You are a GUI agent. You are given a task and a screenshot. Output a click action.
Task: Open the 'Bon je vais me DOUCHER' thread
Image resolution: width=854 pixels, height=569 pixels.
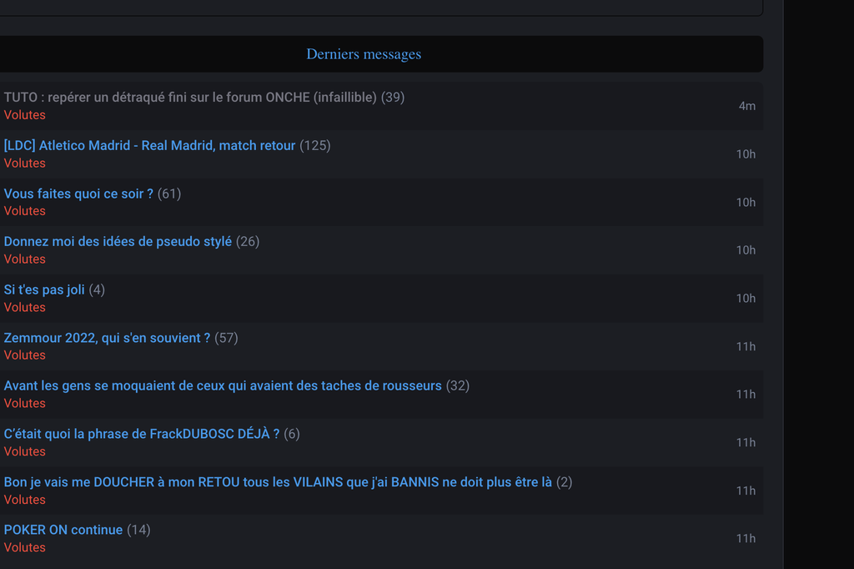click(278, 482)
